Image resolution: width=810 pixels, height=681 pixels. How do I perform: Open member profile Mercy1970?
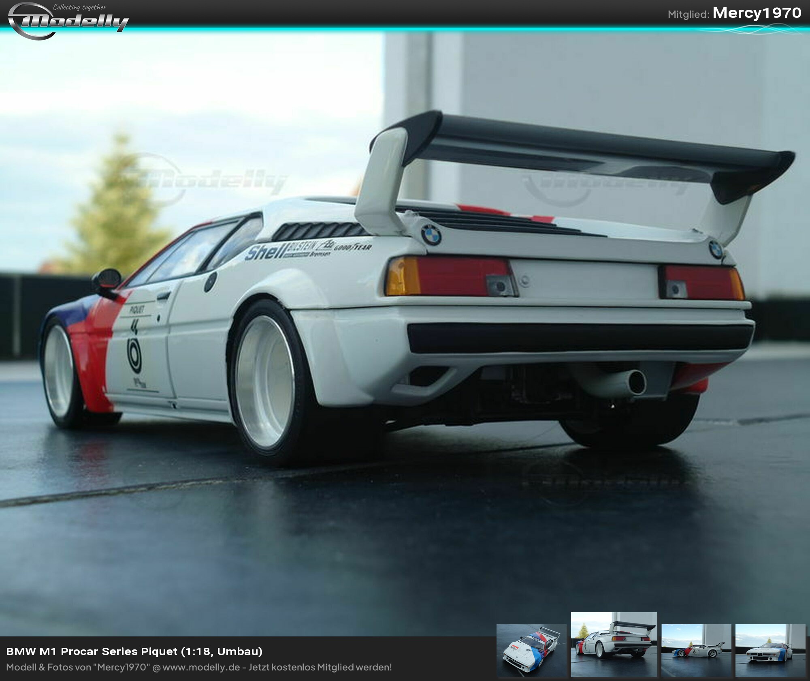tap(757, 13)
